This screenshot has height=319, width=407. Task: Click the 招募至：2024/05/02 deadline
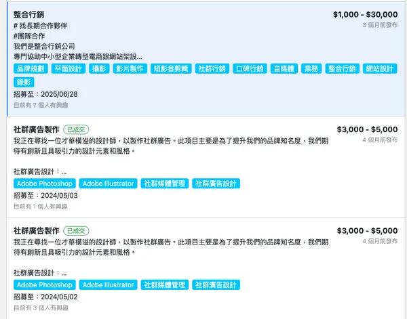click(x=45, y=297)
